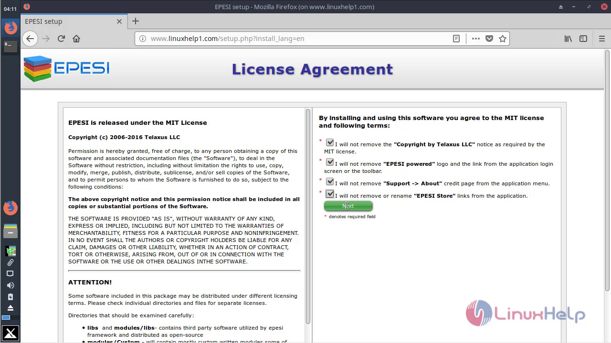
Task: Launch Firefox from the icon above the file manager
Action: [11, 208]
